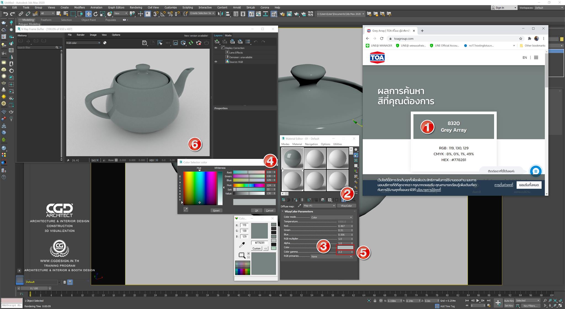Toggle visibility of Source: RGB layer
The width and height of the screenshot is (565, 309).
tap(216, 62)
